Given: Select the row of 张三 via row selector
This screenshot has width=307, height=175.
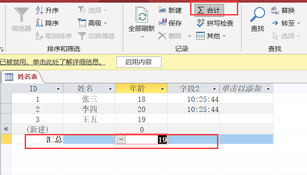Looking at the screenshot, I should 6,99.
